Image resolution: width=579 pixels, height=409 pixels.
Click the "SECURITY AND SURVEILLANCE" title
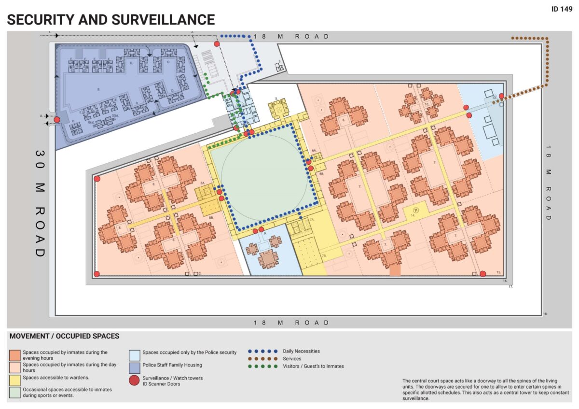coord(111,20)
